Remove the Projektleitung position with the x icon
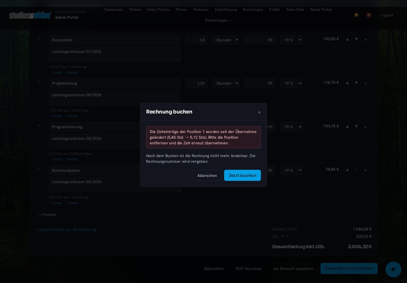Image resolution: width=407 pixels, height=283 pixels. coord(365,83)
